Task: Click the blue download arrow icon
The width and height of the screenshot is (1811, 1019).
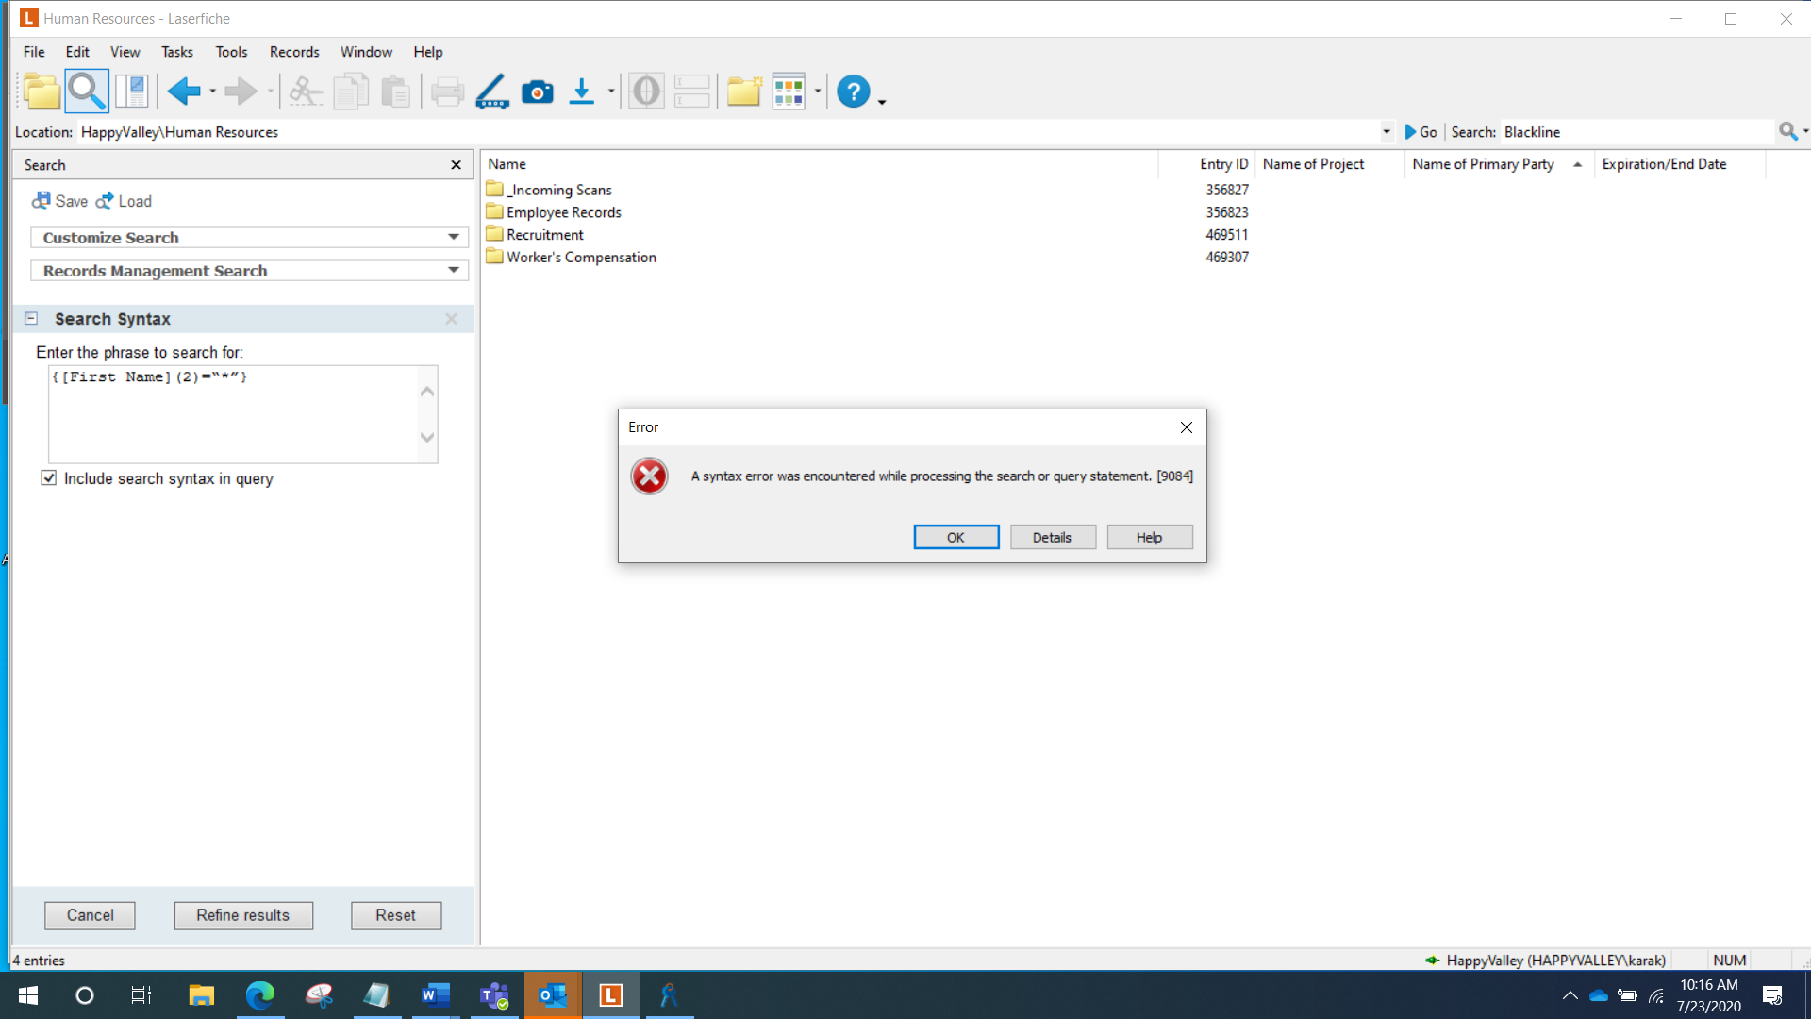Action: coord(582,92)
